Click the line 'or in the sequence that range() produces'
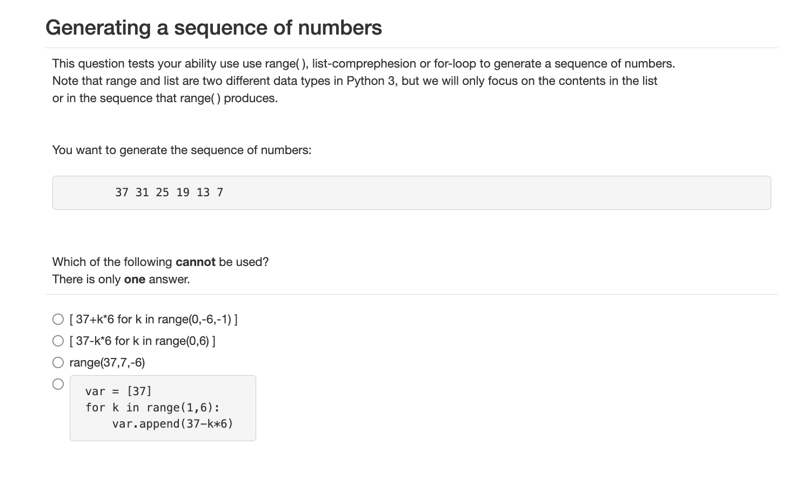 point(165,98)
